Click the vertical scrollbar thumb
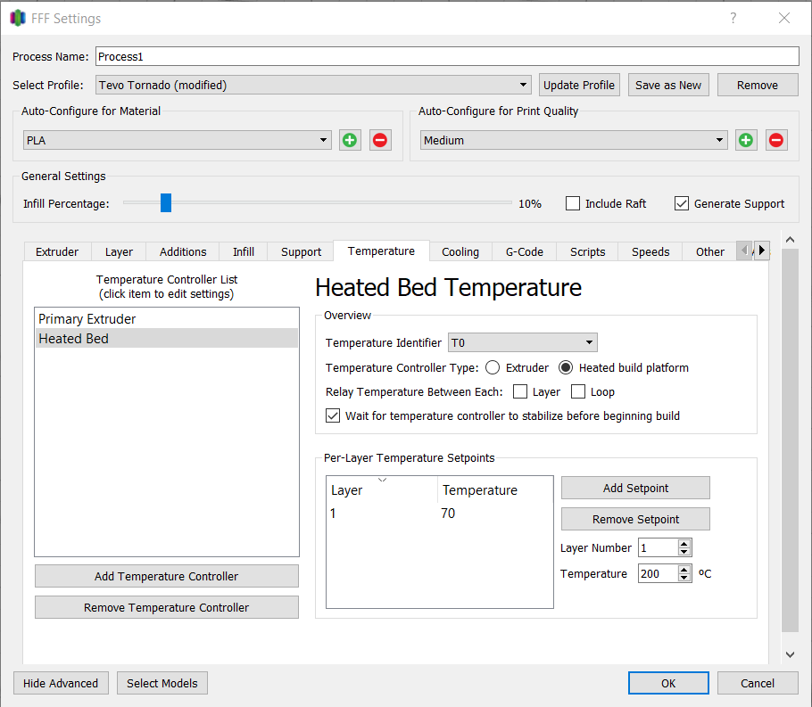The width and height of the screenshot is (812, 707). 790,440
